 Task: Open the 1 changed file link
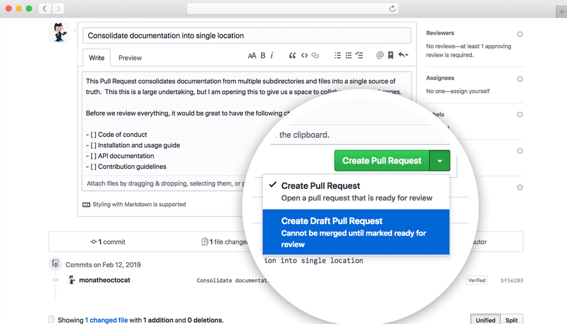coord(107,320)
